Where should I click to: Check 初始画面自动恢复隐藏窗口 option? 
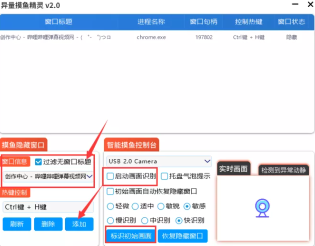pyautogui.click(x=110, y=191)
